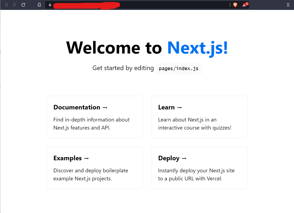The image size is (294, 213).
Task: Click 'Discover and deploy boilerplate' text
Action: click(x=91, y=171)
